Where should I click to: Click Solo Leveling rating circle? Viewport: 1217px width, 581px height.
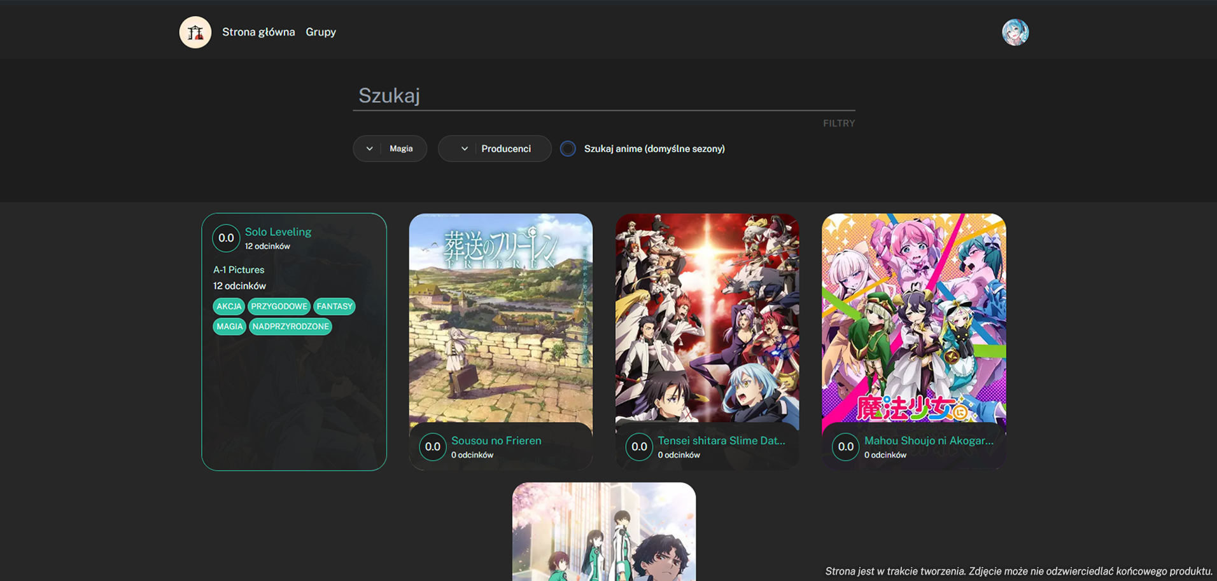click(x=226, y=238)
